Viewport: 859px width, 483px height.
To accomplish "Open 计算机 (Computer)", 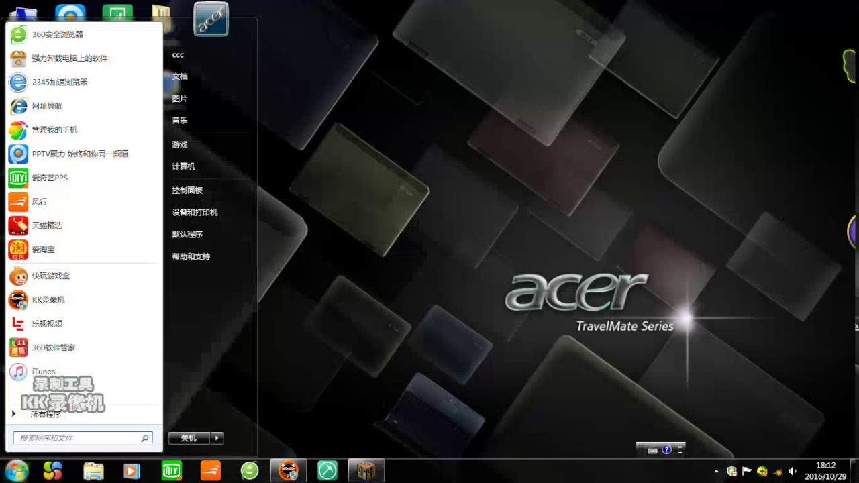I will tap(183, 166).
